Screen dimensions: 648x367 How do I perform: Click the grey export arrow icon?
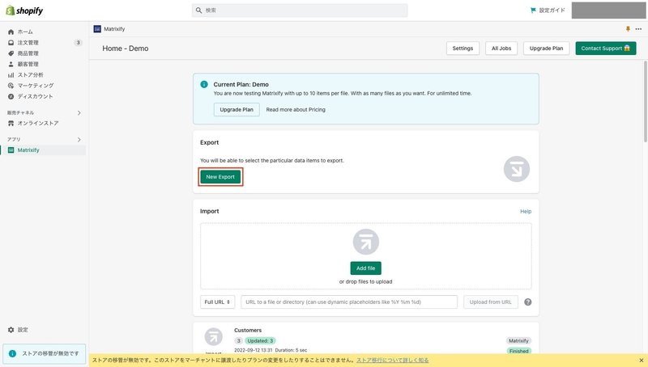[x=517, y=169]
